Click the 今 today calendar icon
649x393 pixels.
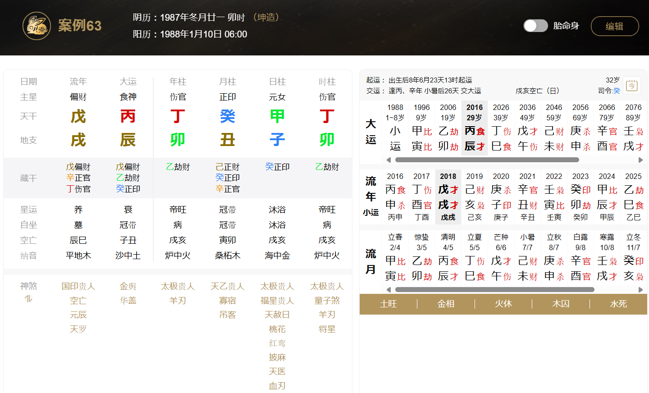point(632,85)
